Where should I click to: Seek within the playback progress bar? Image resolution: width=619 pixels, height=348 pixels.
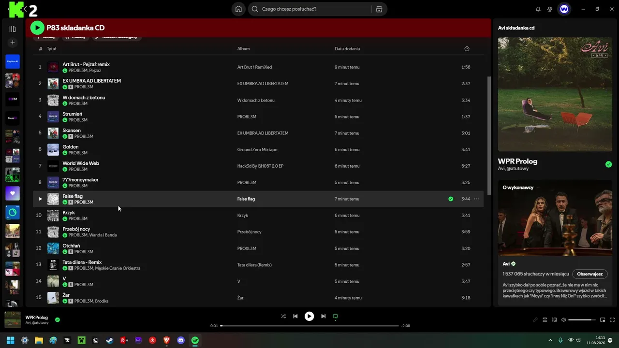(309, 326)
